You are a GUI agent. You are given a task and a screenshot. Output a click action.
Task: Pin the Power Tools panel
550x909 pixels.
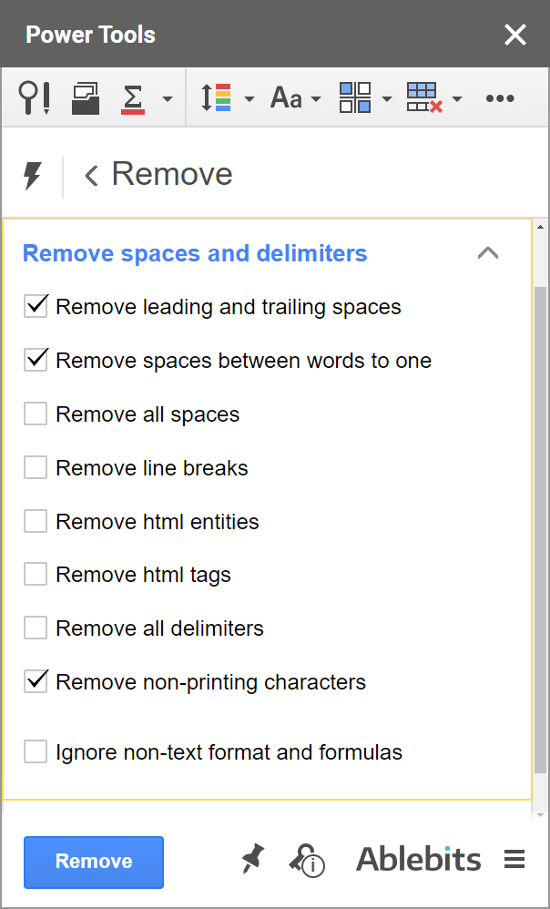(x=252, y=859)
